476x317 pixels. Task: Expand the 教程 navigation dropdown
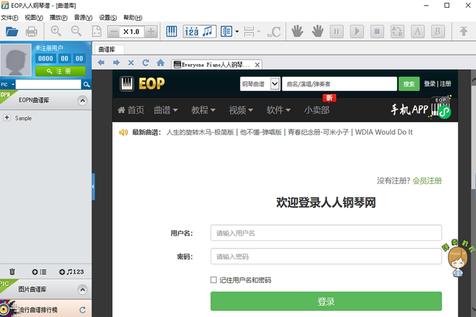coord(203,110)
